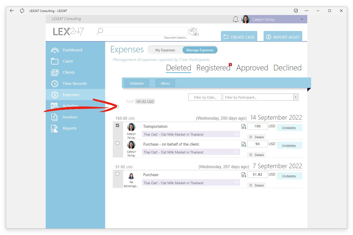Open the Filter by Participant dropdown arrow

(296, 97)
